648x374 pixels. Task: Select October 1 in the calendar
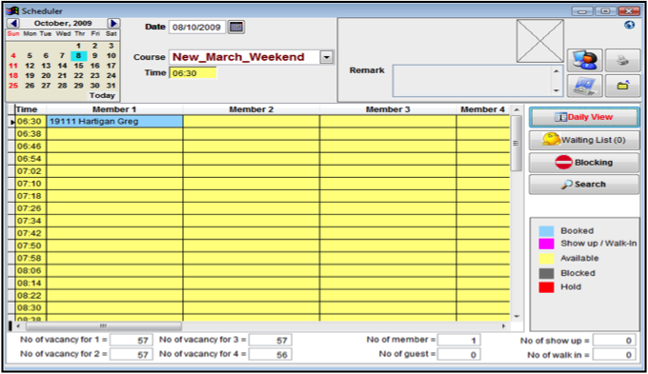tap(78, 46)
